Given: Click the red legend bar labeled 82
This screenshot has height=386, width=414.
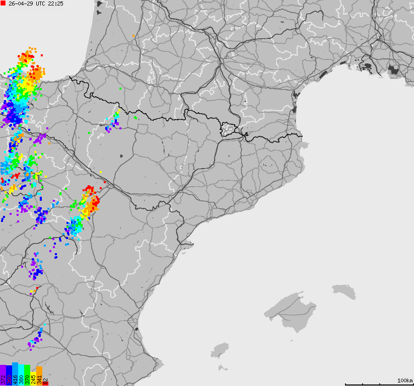Looking at the screenshot, I should click(45, 383).
